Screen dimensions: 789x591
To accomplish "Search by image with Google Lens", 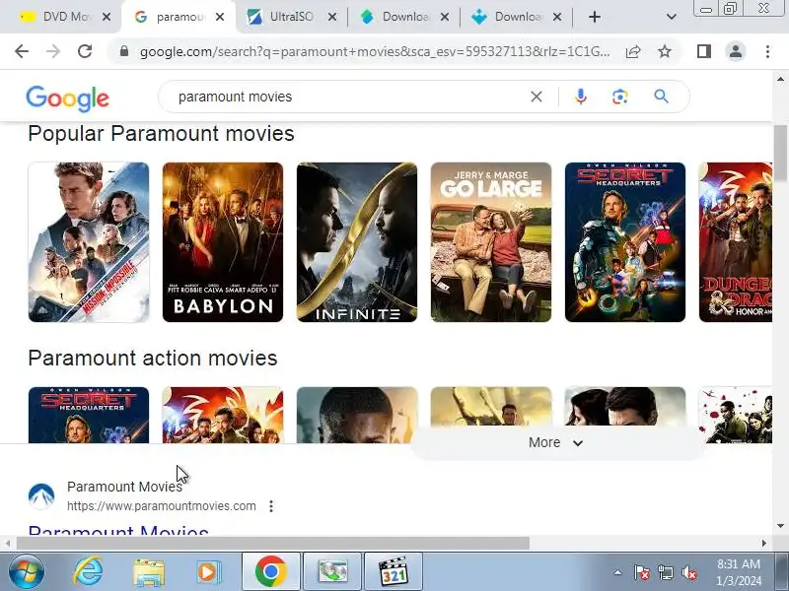I will click(620, 97).
